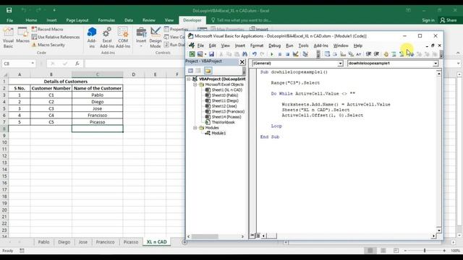Open Project Explorer icon in VBA toolbar
This screenshot has width=463, height=260.
click(x=305, y=54)
